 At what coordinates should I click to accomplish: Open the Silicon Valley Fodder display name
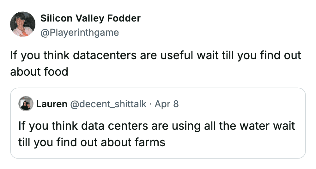click(x=90, y=18)
